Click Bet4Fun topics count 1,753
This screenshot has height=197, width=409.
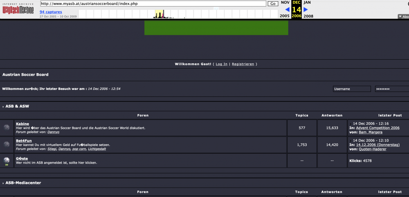302,145
